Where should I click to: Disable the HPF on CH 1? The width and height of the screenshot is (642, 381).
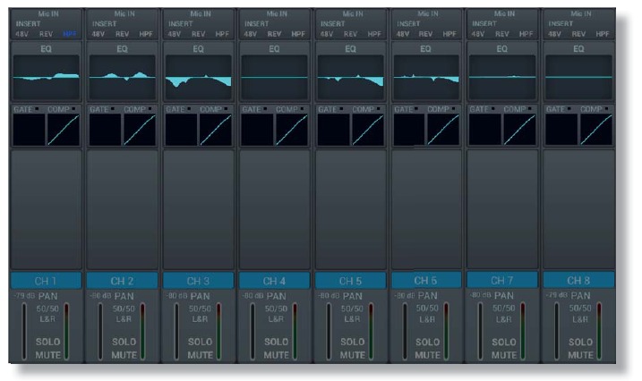(70, 34)
